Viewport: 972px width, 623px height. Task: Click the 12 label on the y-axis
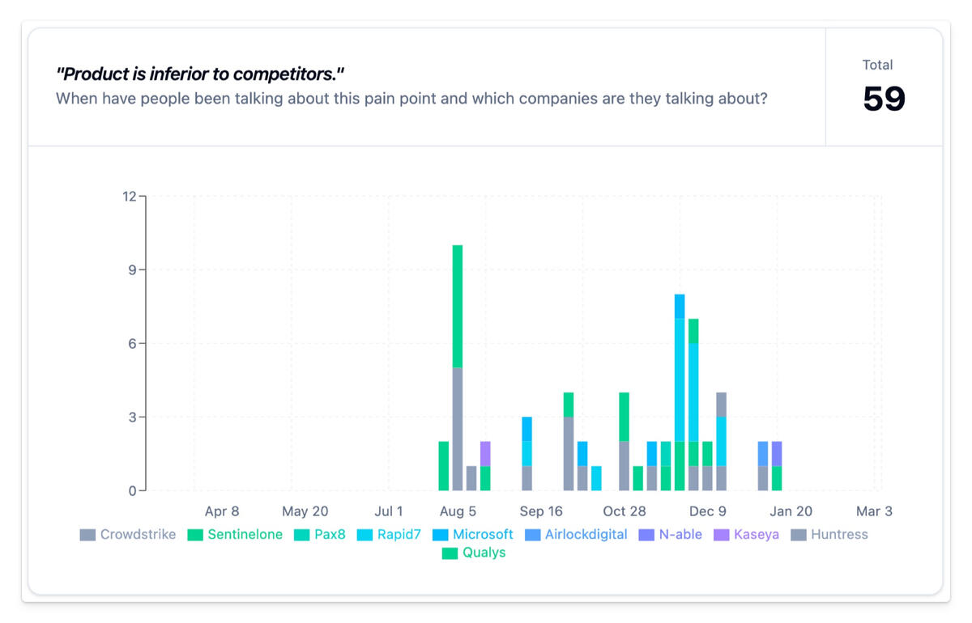tap(130, 196)
